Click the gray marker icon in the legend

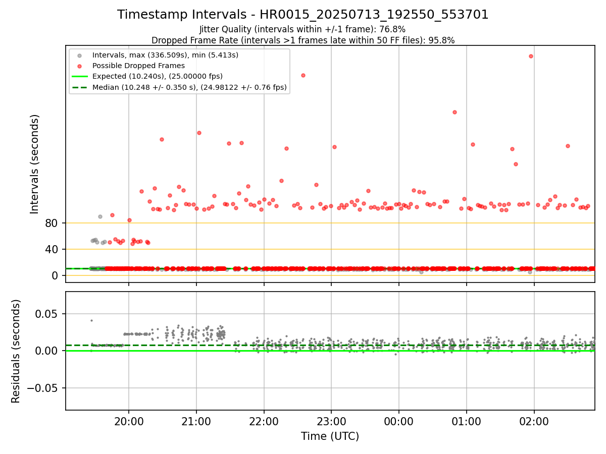click(x=78, y=55)
